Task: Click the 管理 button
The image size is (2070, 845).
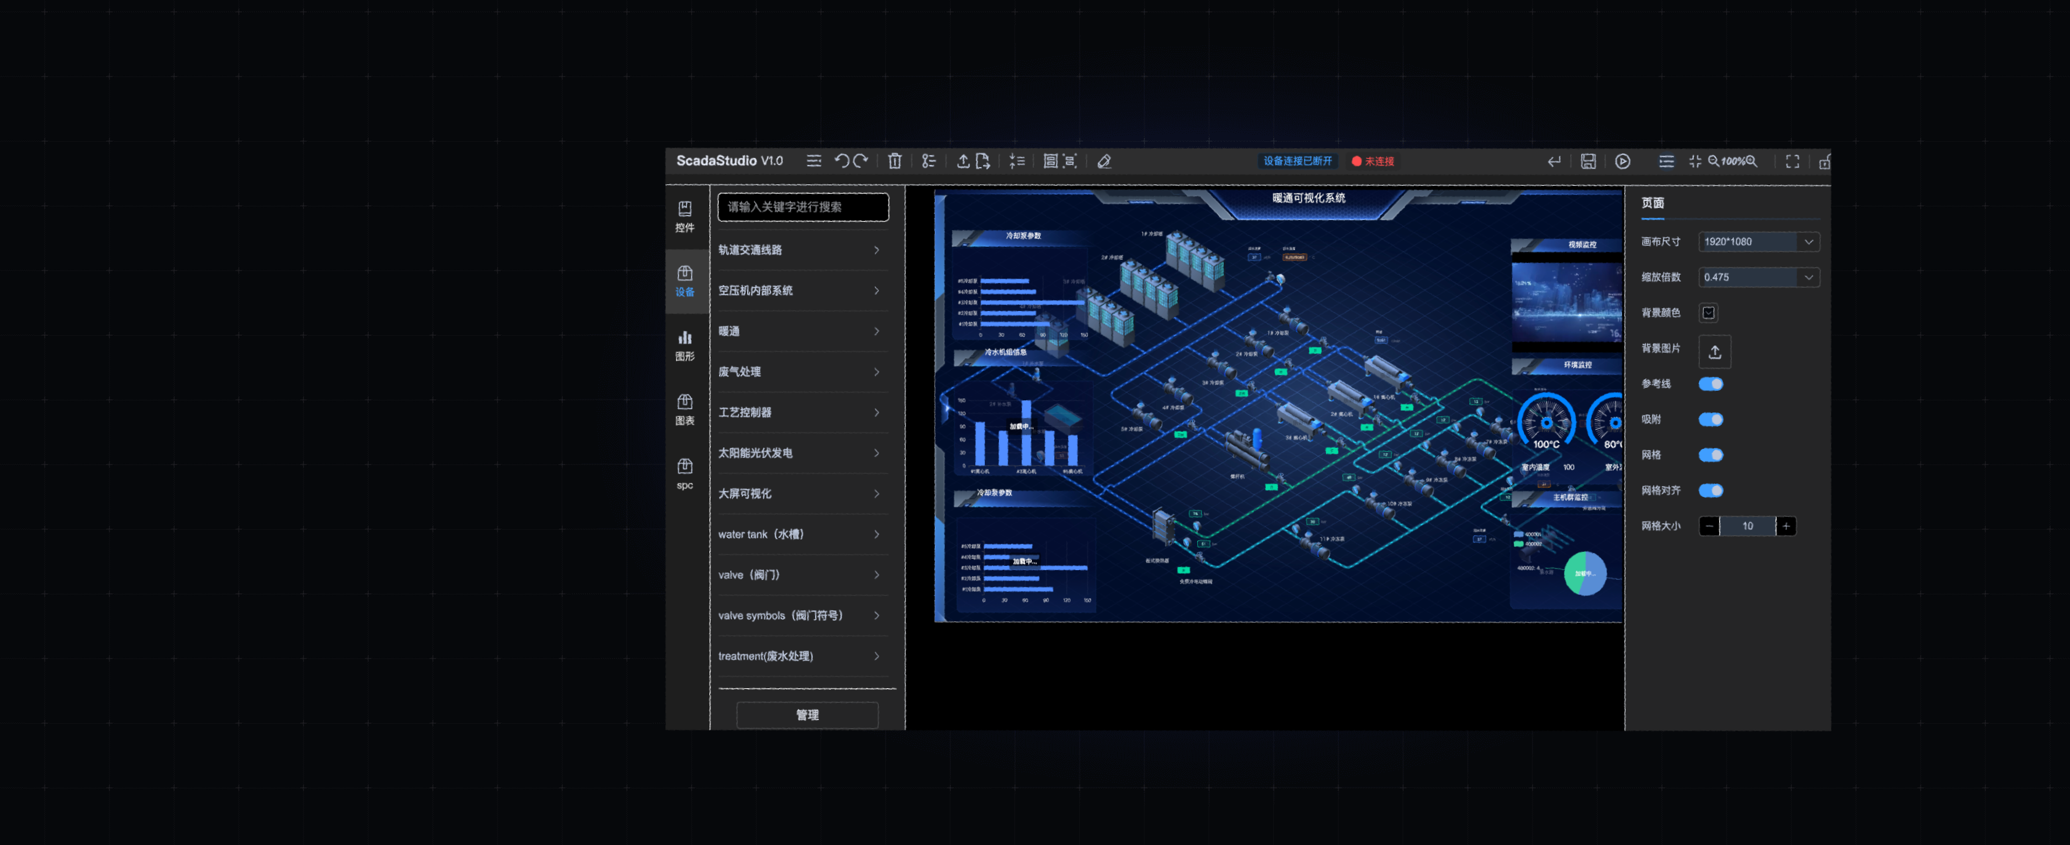Action: point(807,714)
